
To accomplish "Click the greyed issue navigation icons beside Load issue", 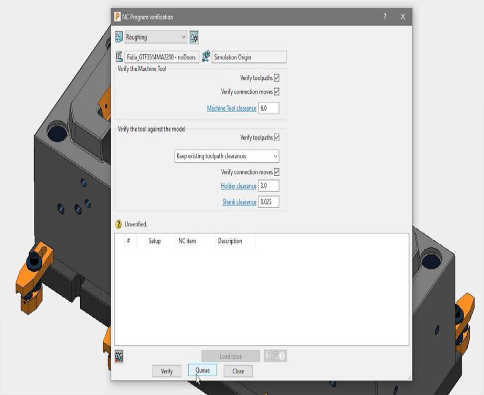I will (275, 356).
